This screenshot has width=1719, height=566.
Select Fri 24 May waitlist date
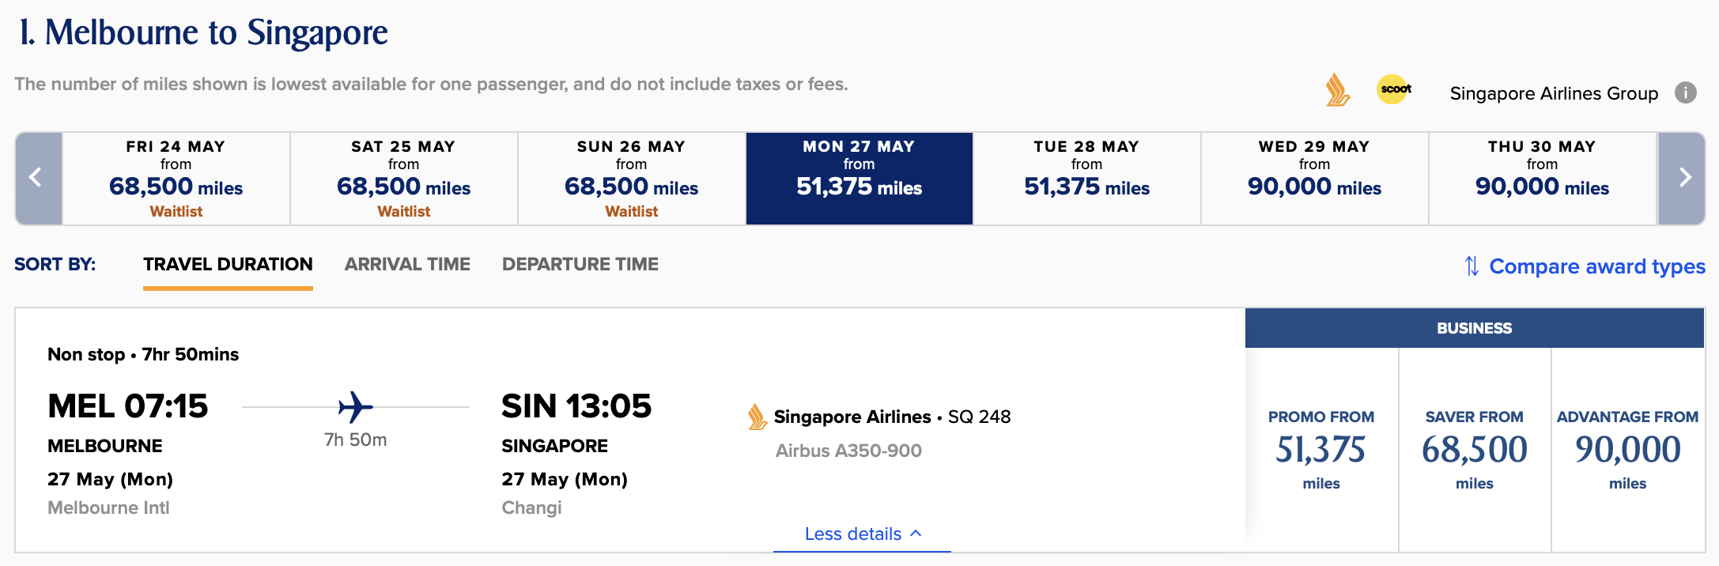point(176,179)
